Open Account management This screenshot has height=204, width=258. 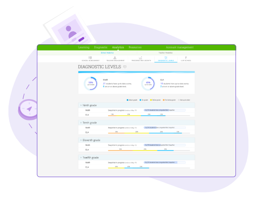point(180,47)
